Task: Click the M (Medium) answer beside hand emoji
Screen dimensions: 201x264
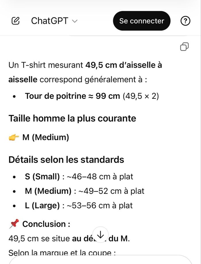Action: [x=46, y=138]
